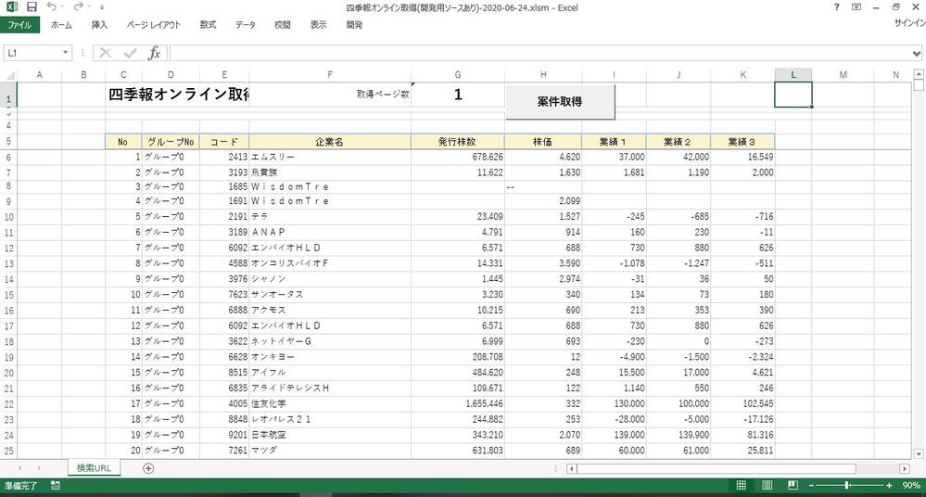
Task: Open the 開発 developer tab
Action: 354,25
